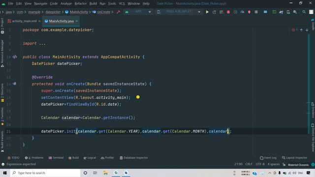
Task: Open the Problems tool window
Action: (x=34, y=158)
